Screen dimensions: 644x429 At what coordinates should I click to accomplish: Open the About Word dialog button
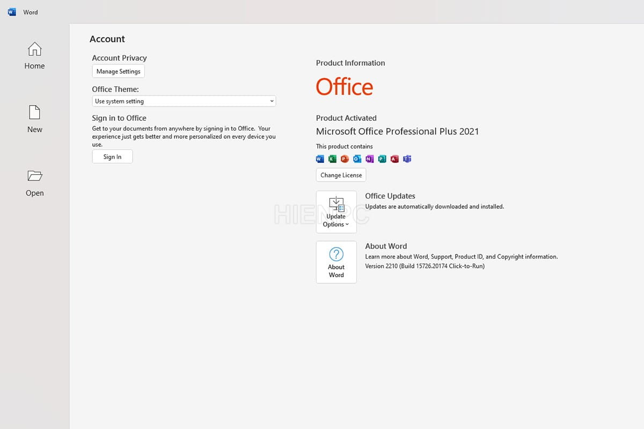[x=336, y=262]
